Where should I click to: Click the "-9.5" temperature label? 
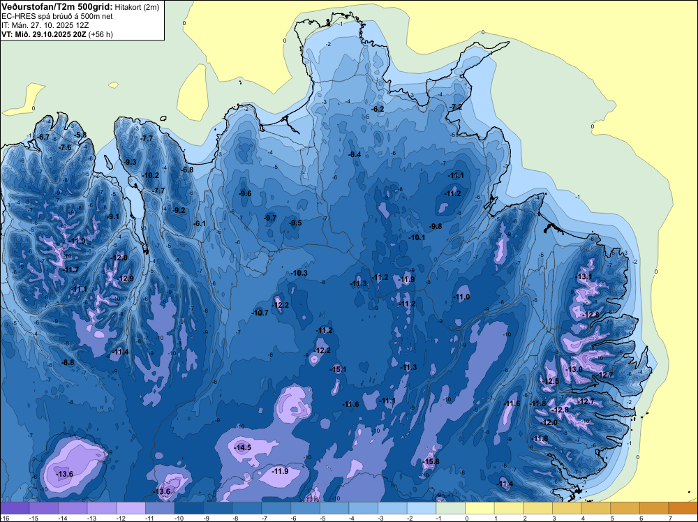(x=295, y=223)
